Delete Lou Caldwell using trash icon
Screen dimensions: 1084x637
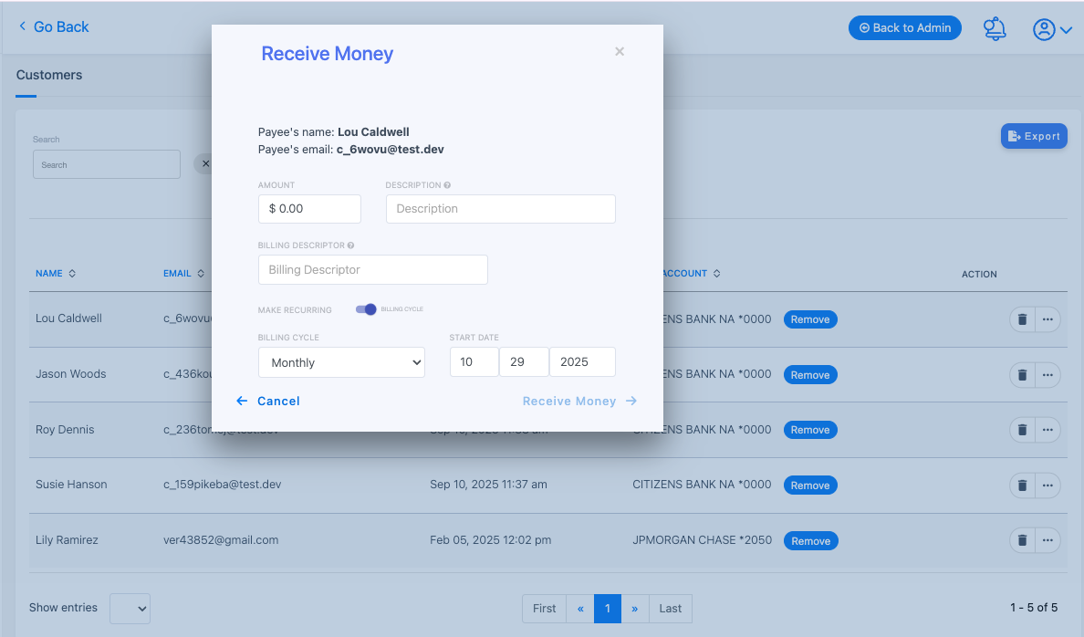coord(1022,319)
